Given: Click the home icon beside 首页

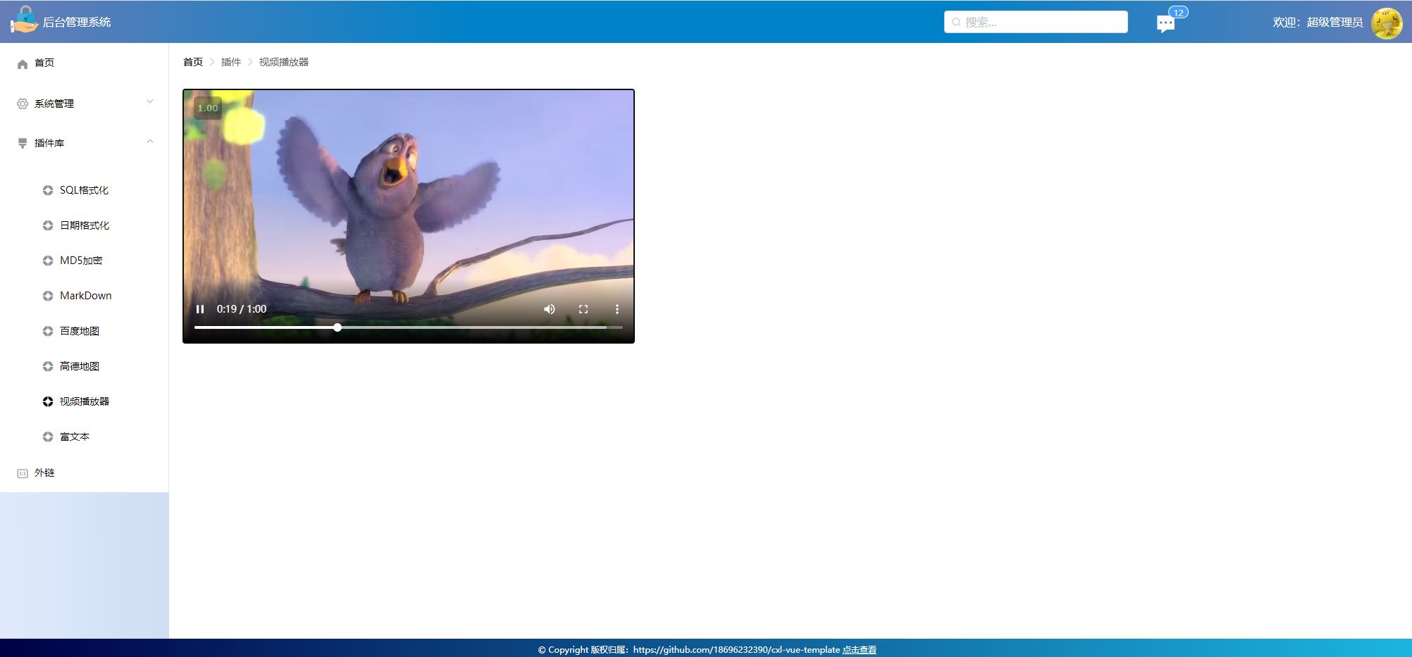Looking at the screenshot, I should (x=23, y=63).
